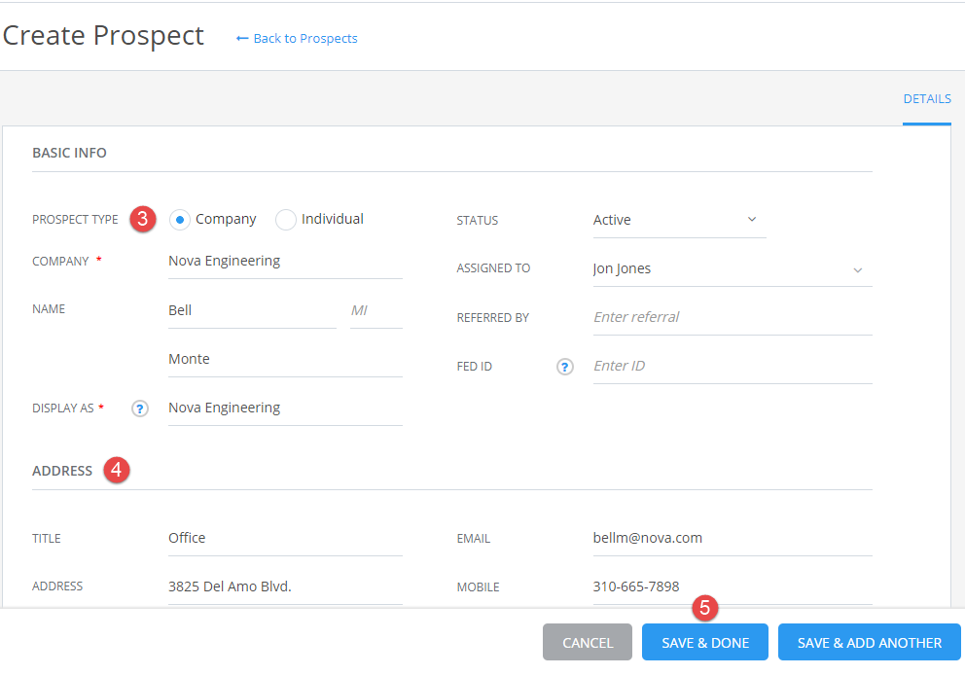Click the REFERRED BY label
Screen dimensions: 965x675
492,318
